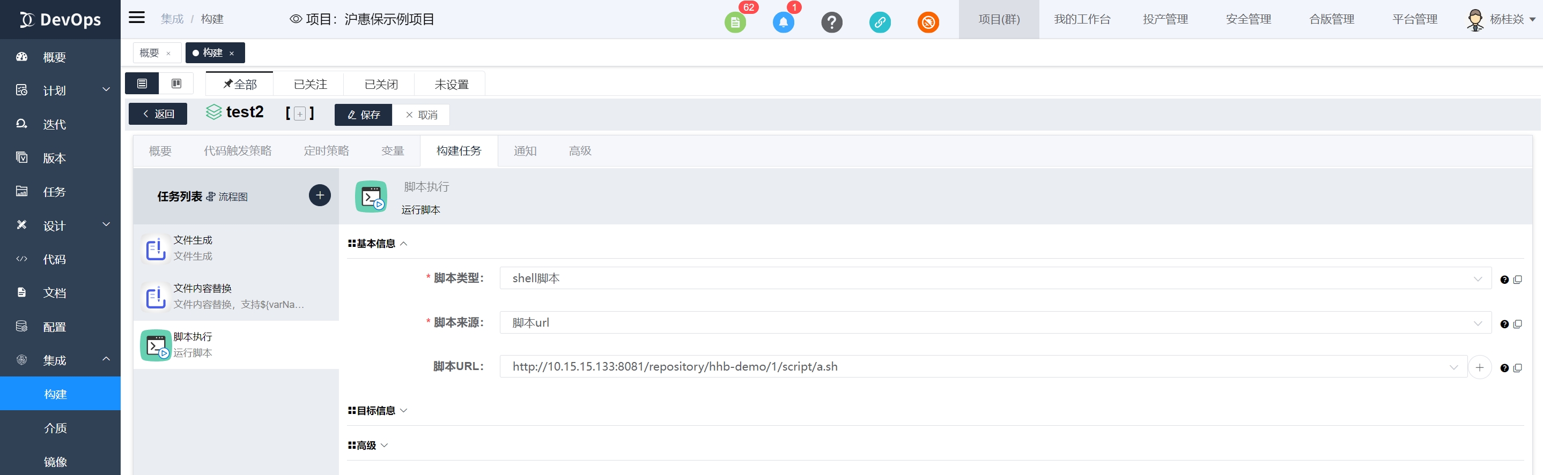Viewport: 1543px width, 475px height.
Task: Click the round plus button beside 脚本URL
Action: (1480, 367)
